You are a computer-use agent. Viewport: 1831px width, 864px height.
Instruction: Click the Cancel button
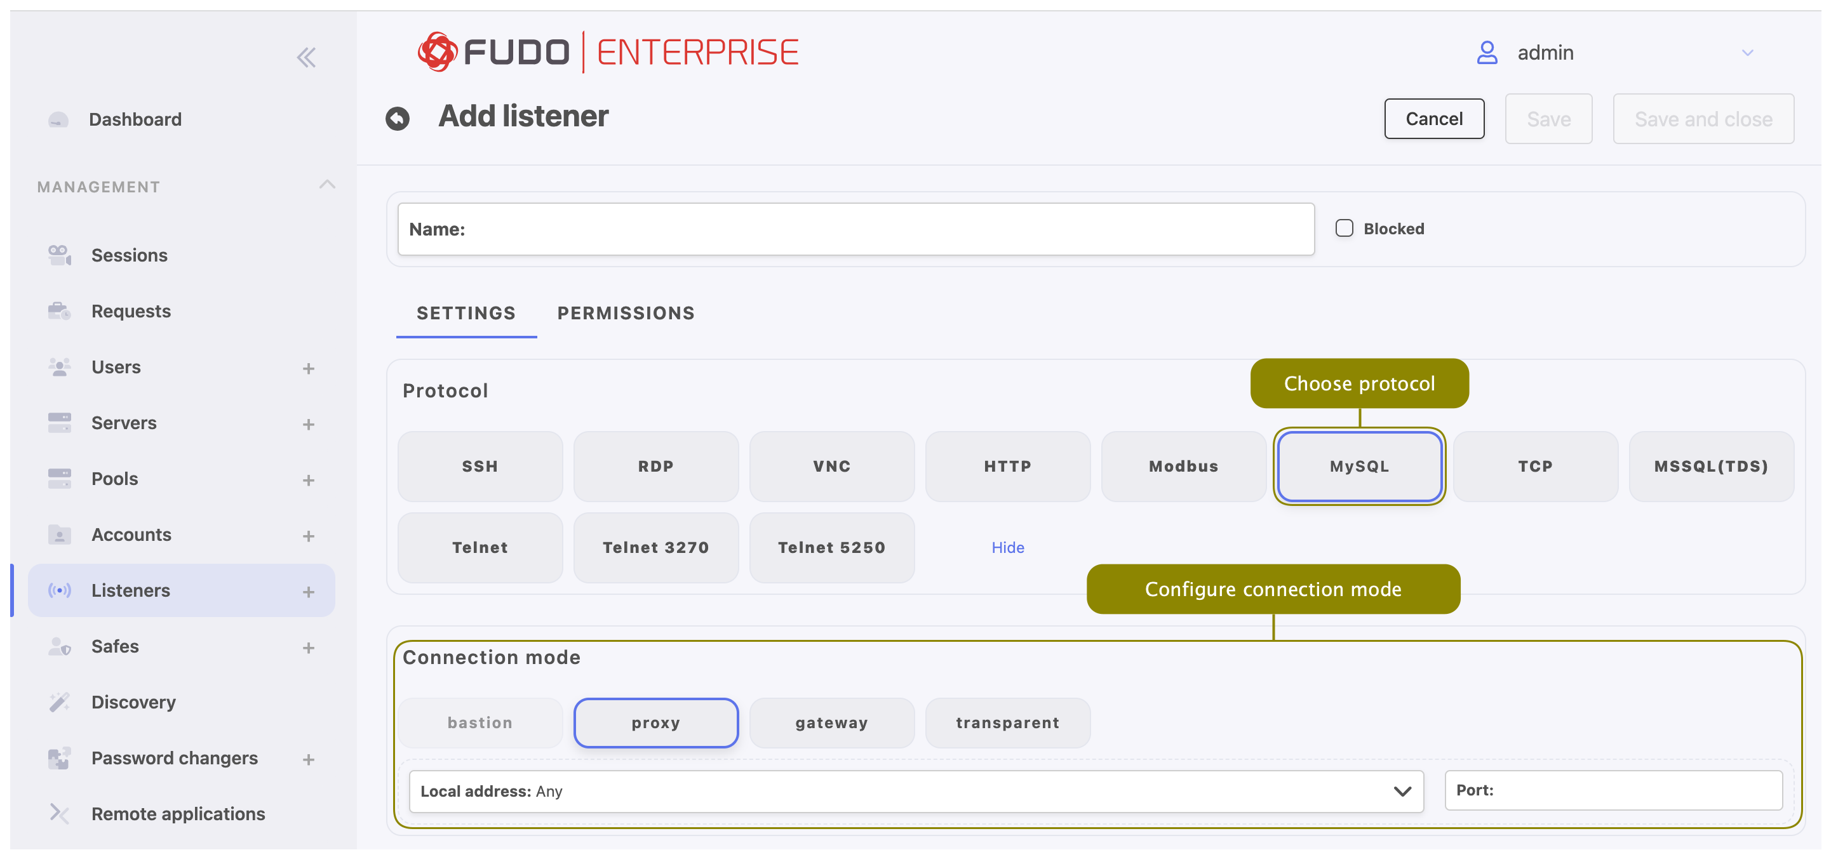1433,119
